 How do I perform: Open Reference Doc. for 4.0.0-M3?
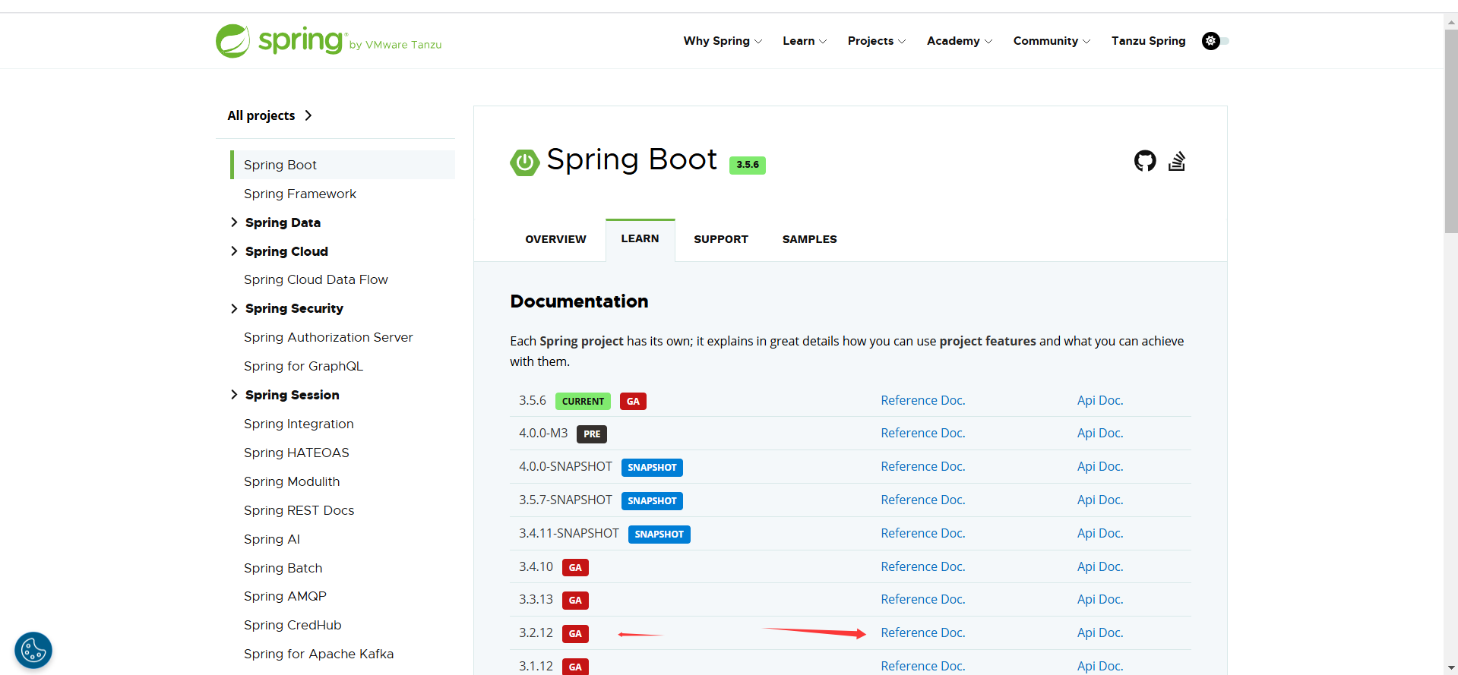click(922, 433)
